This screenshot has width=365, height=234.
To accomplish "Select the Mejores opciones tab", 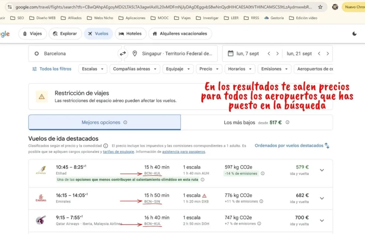I will point(104,122).
